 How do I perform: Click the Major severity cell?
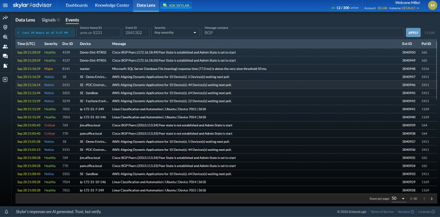click(48, 68)
